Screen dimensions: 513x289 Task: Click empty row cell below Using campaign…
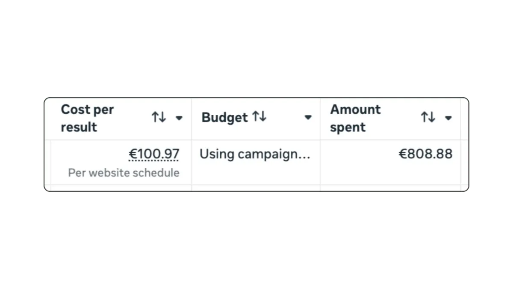click(x=256, y=188)
